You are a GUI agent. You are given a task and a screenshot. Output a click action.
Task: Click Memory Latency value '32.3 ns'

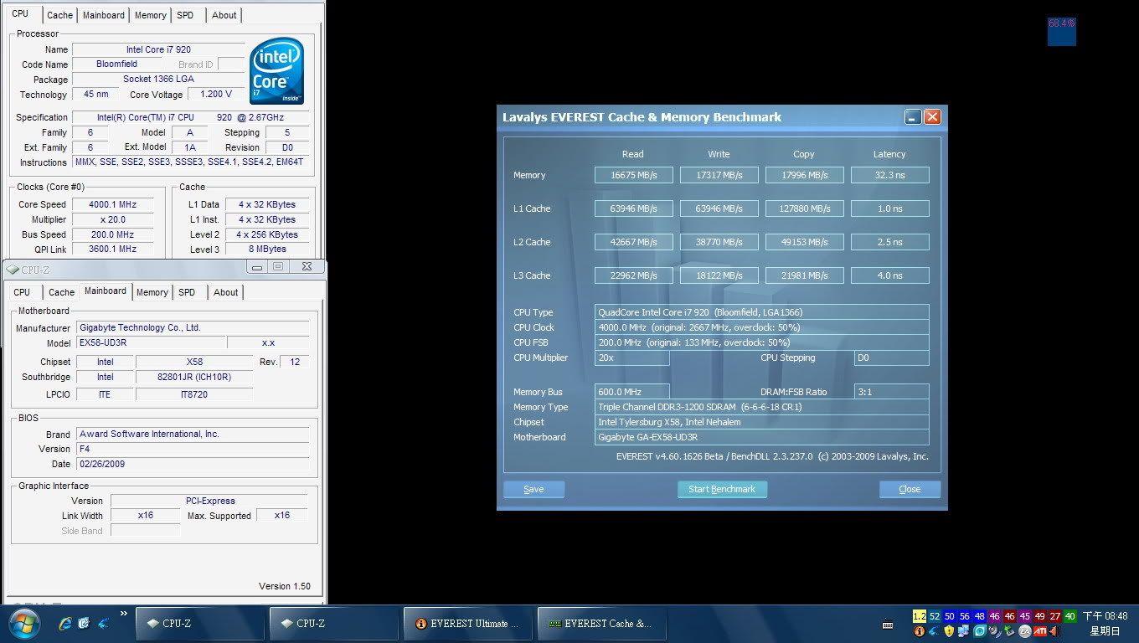pos(889,175)
